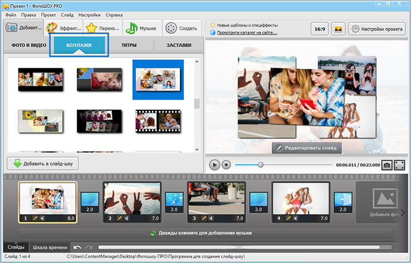Image resolution: width=411 pixels, height=263 pixels.
Task: Enter fullscreen preview mode
Action: pyautogui.click(x=399, y=165)
